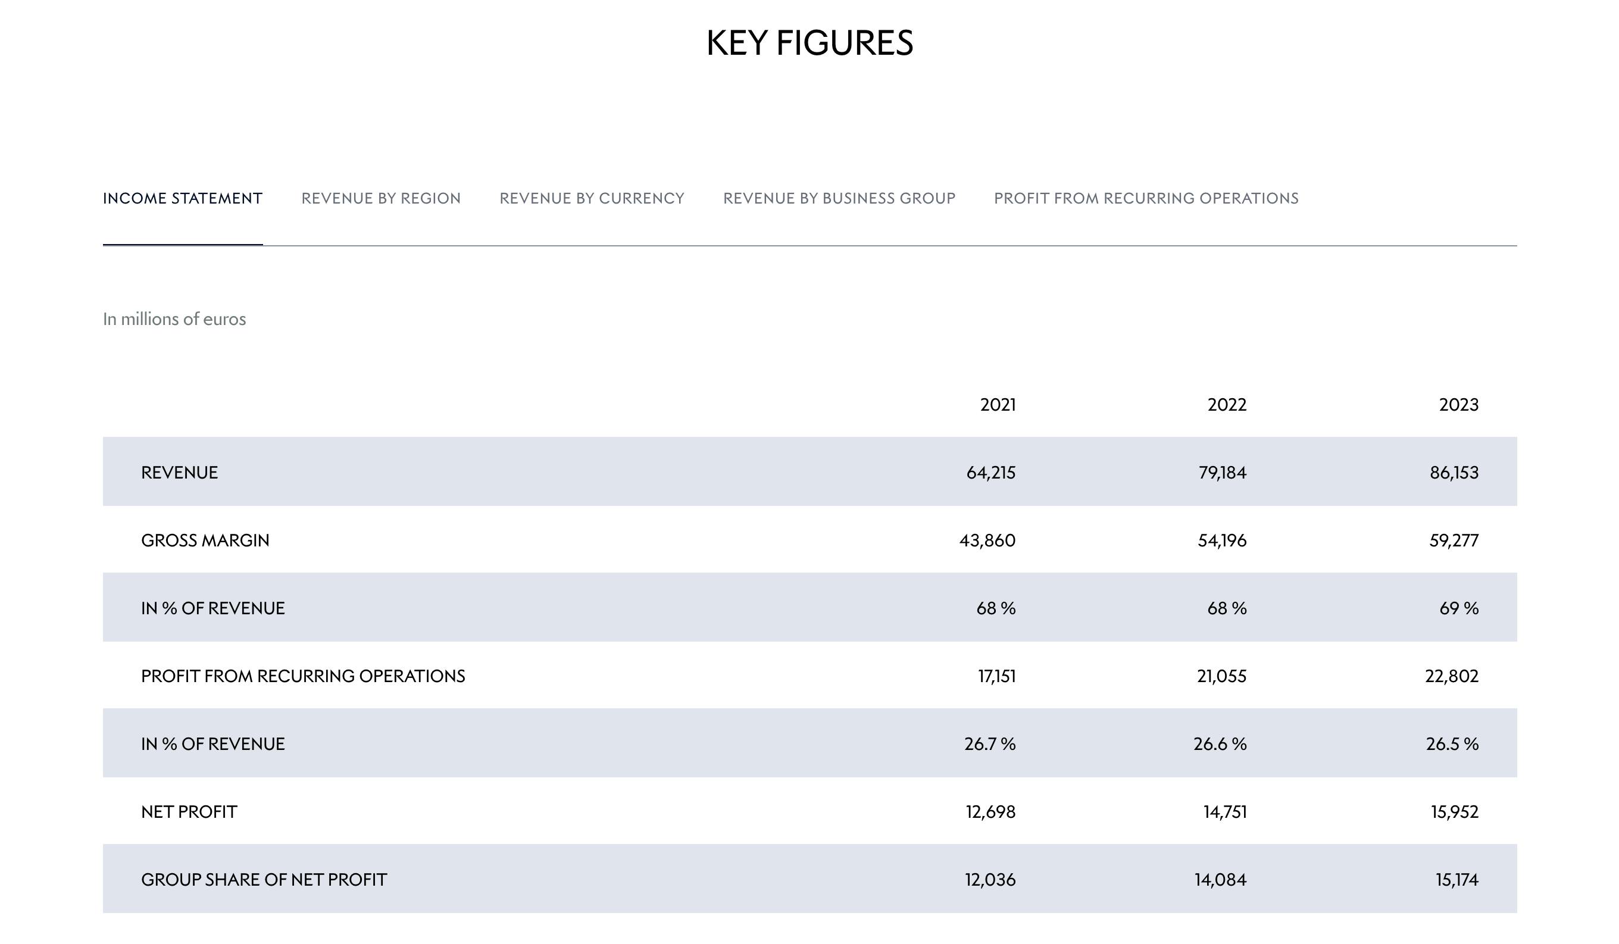Click the 2022 recurring operations profit 21,055

[1221, 676]
